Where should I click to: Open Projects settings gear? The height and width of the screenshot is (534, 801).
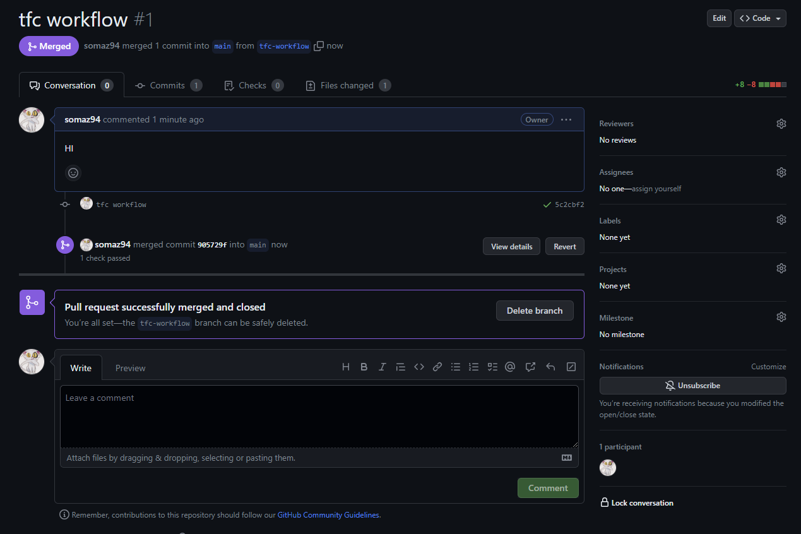click(781, 268)
